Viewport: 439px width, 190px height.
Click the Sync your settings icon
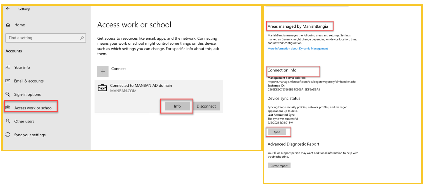(8, 135)
